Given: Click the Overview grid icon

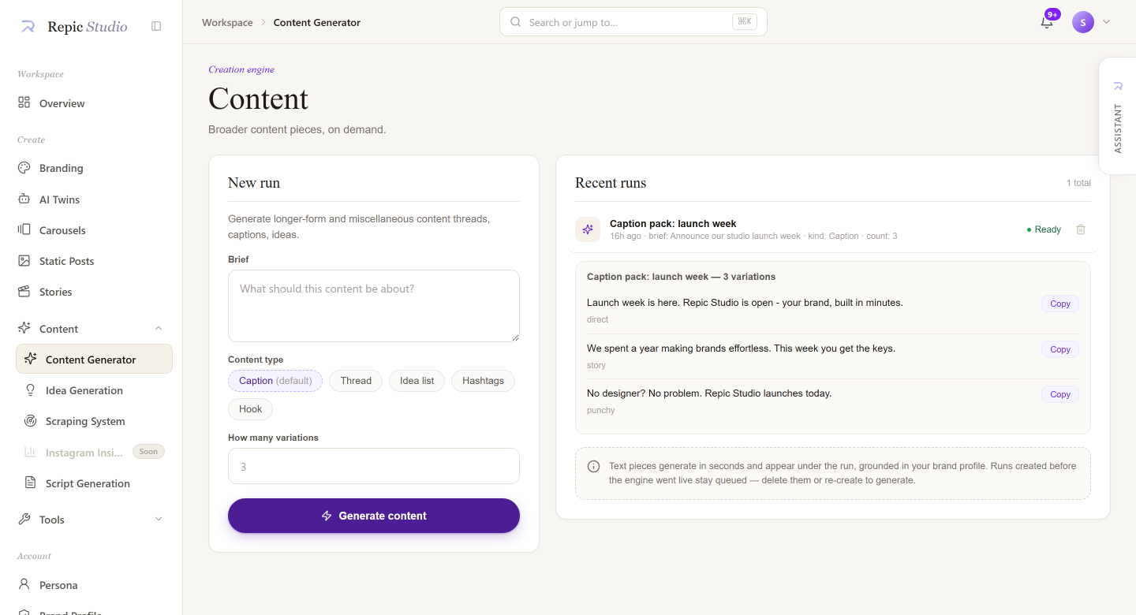Looking at the screenshot, I should 24,102.
